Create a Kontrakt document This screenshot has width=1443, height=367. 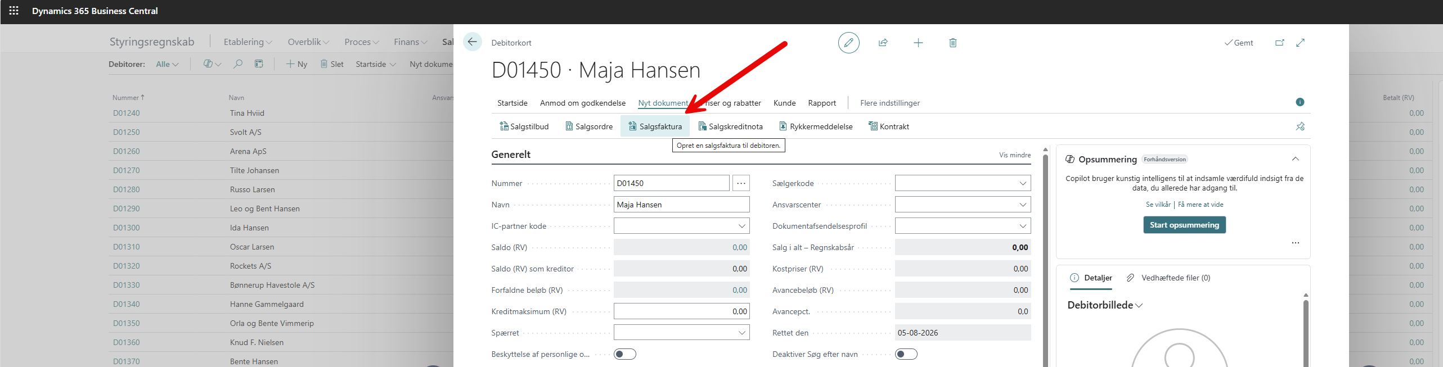pyautogui.click(x=889, y=126)
